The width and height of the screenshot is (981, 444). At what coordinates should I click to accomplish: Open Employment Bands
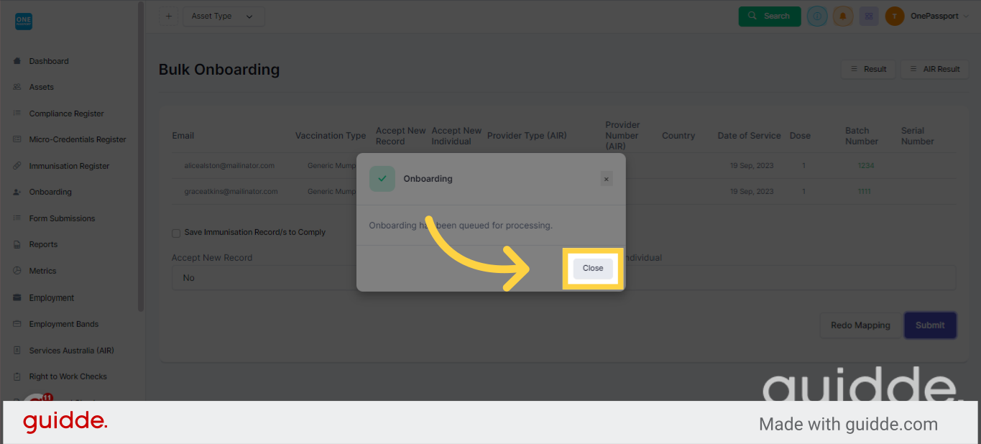click(x=64, y=324)
